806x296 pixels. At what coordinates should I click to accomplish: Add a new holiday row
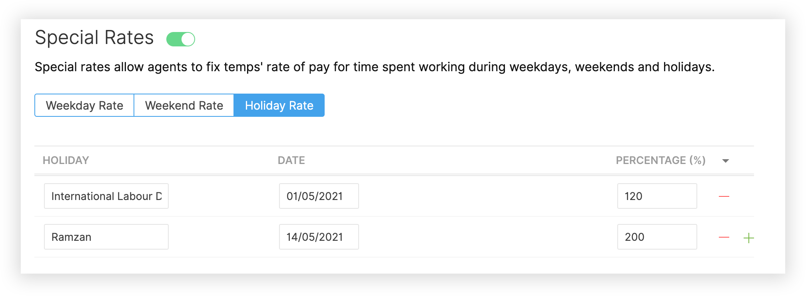(748, 238)
